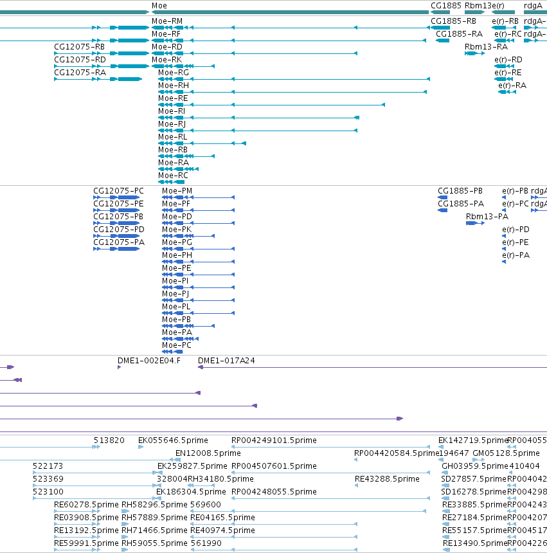Click the CG12075-RA transcript label

80,73
